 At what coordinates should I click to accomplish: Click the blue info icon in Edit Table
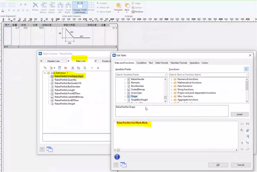pos(117,157)
